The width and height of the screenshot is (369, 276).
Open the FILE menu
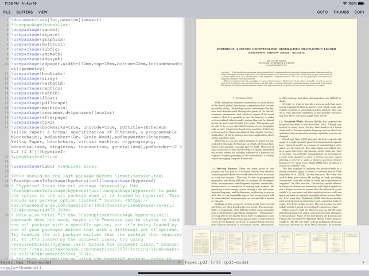(7, 12)
